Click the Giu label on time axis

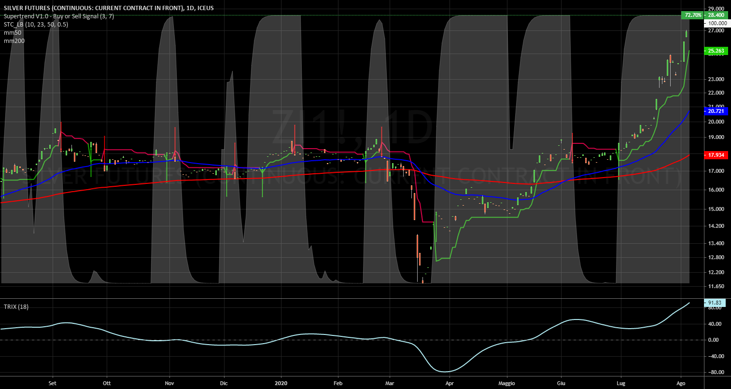pos(562,383)
